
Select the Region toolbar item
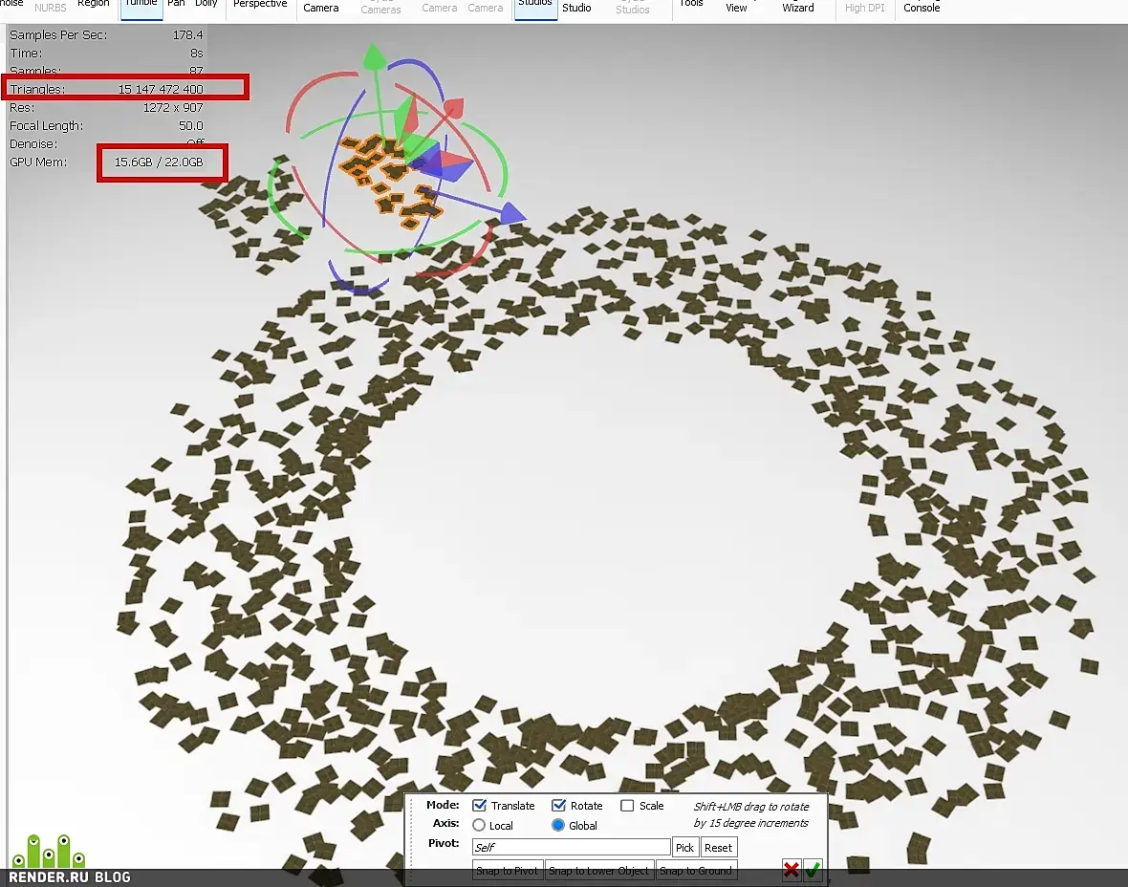click(x=94, y=5)
